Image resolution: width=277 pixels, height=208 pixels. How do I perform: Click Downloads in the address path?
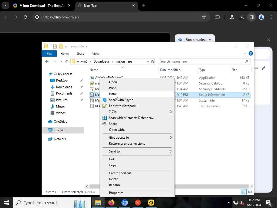pos(101,61)
